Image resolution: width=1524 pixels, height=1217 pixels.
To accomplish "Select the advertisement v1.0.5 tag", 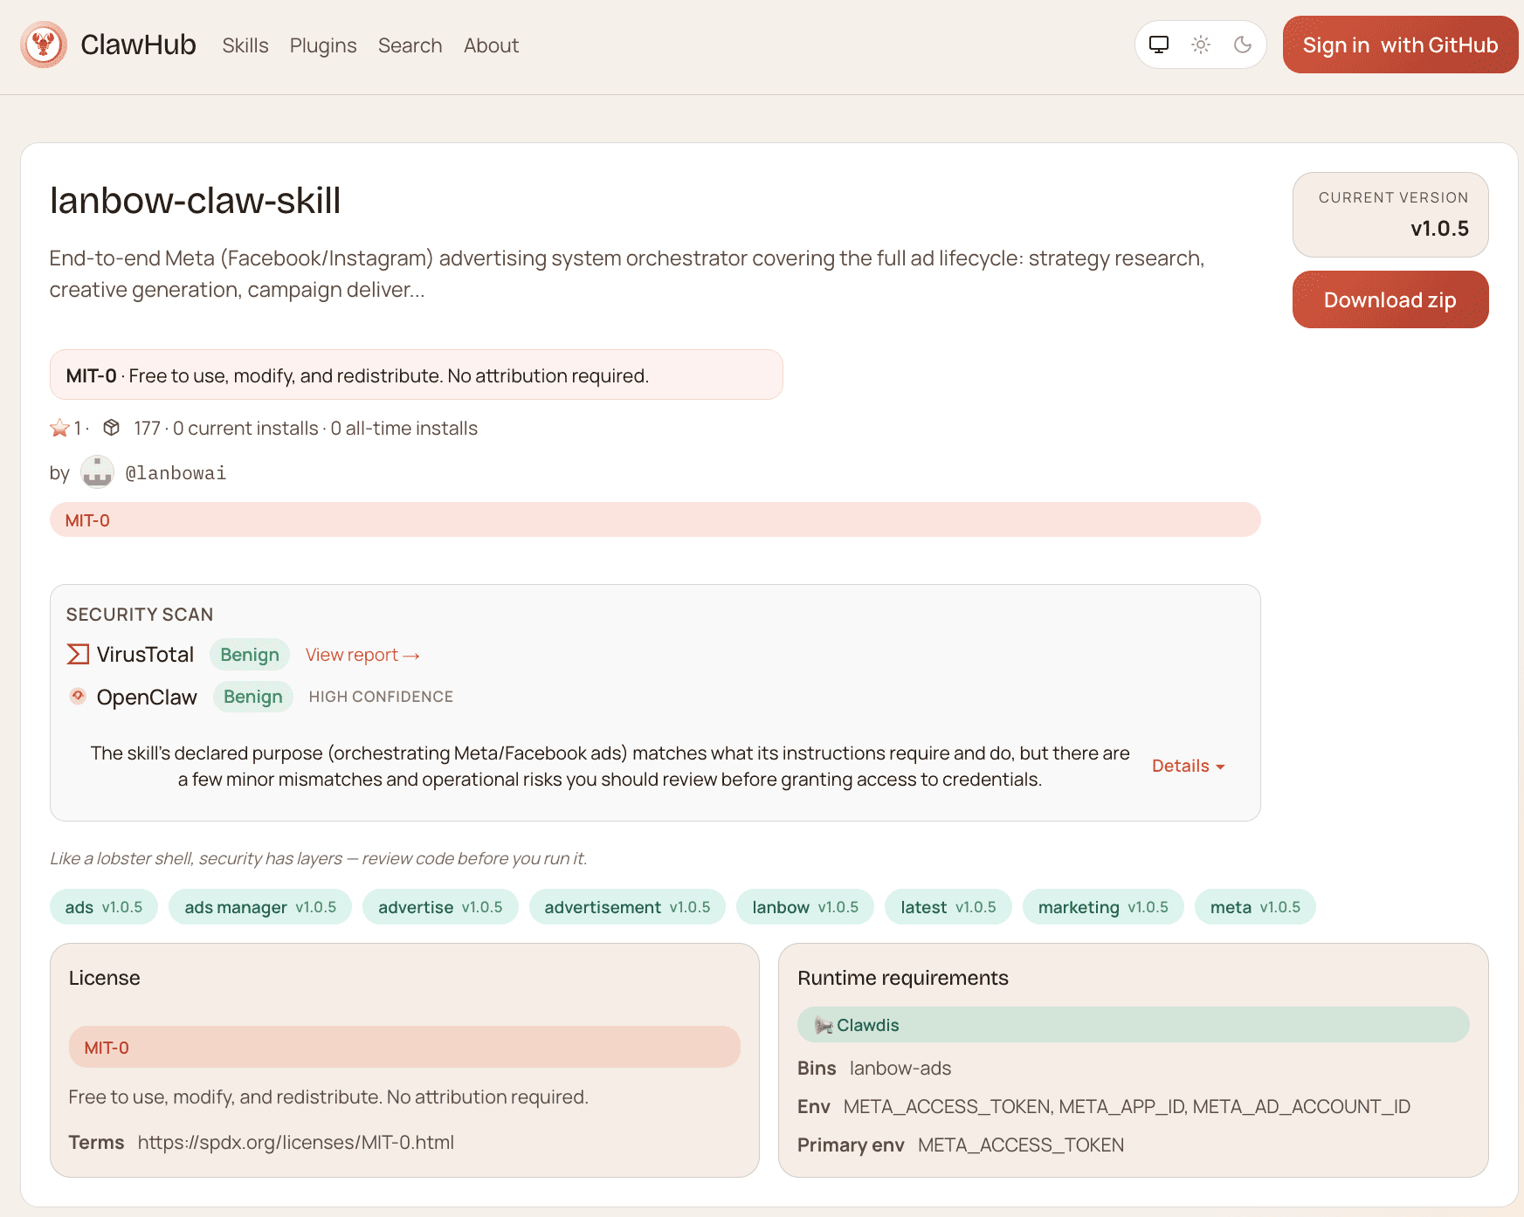I will pos(627,907).
